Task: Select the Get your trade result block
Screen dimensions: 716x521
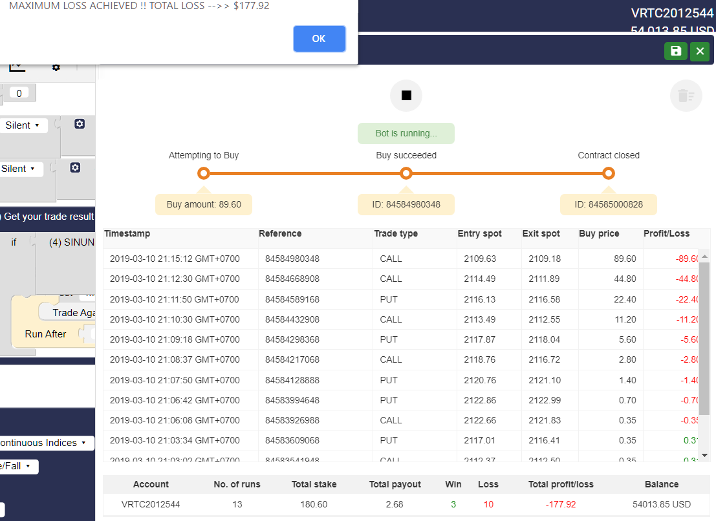Action: coord(48,217)
